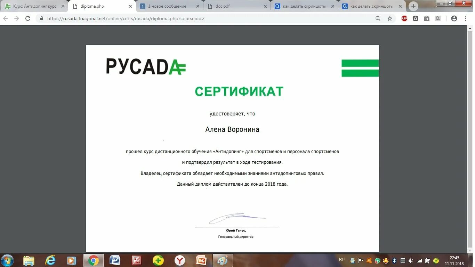Screen dimensions: 475x267
Task: Click the 'Генеральный директор' caption
Action: tap(236, 237)
